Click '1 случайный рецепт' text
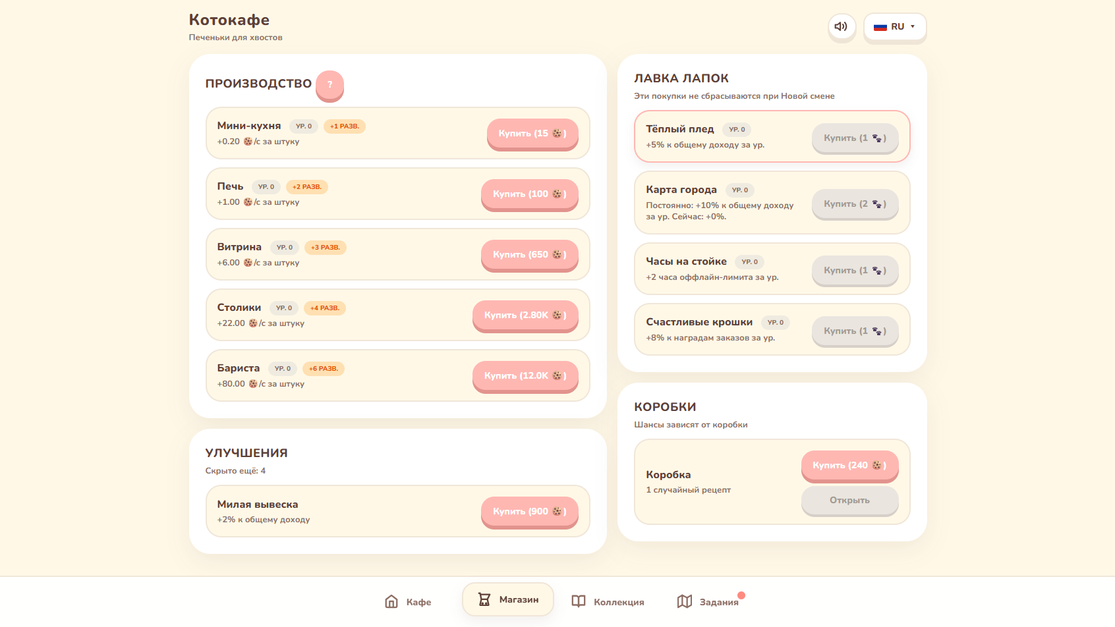This screenshot has height=627, width=1115. (x=689, y=490)
